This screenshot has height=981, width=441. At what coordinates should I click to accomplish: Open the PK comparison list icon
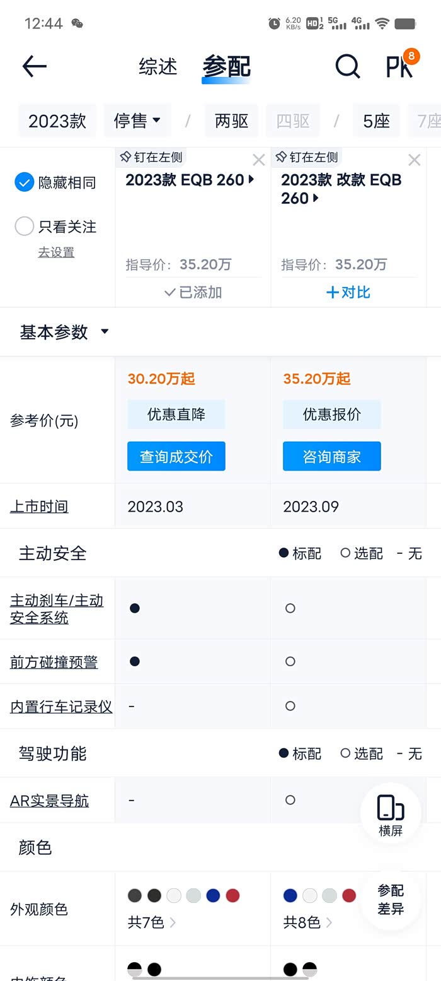coord(401,65)
